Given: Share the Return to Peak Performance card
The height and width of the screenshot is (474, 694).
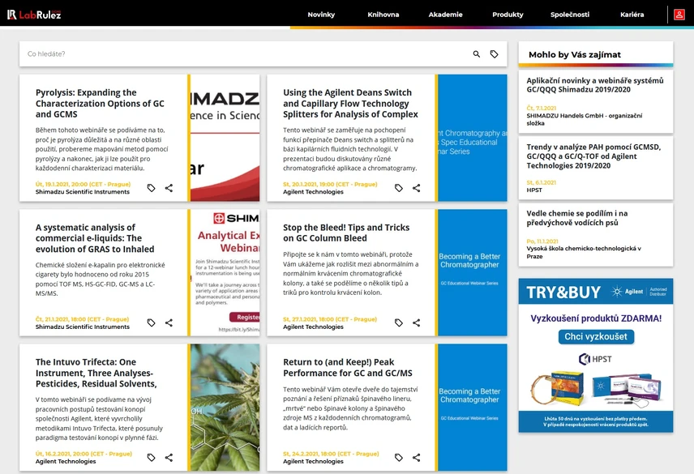Looking at the screenshot, I should coord(417,458).
